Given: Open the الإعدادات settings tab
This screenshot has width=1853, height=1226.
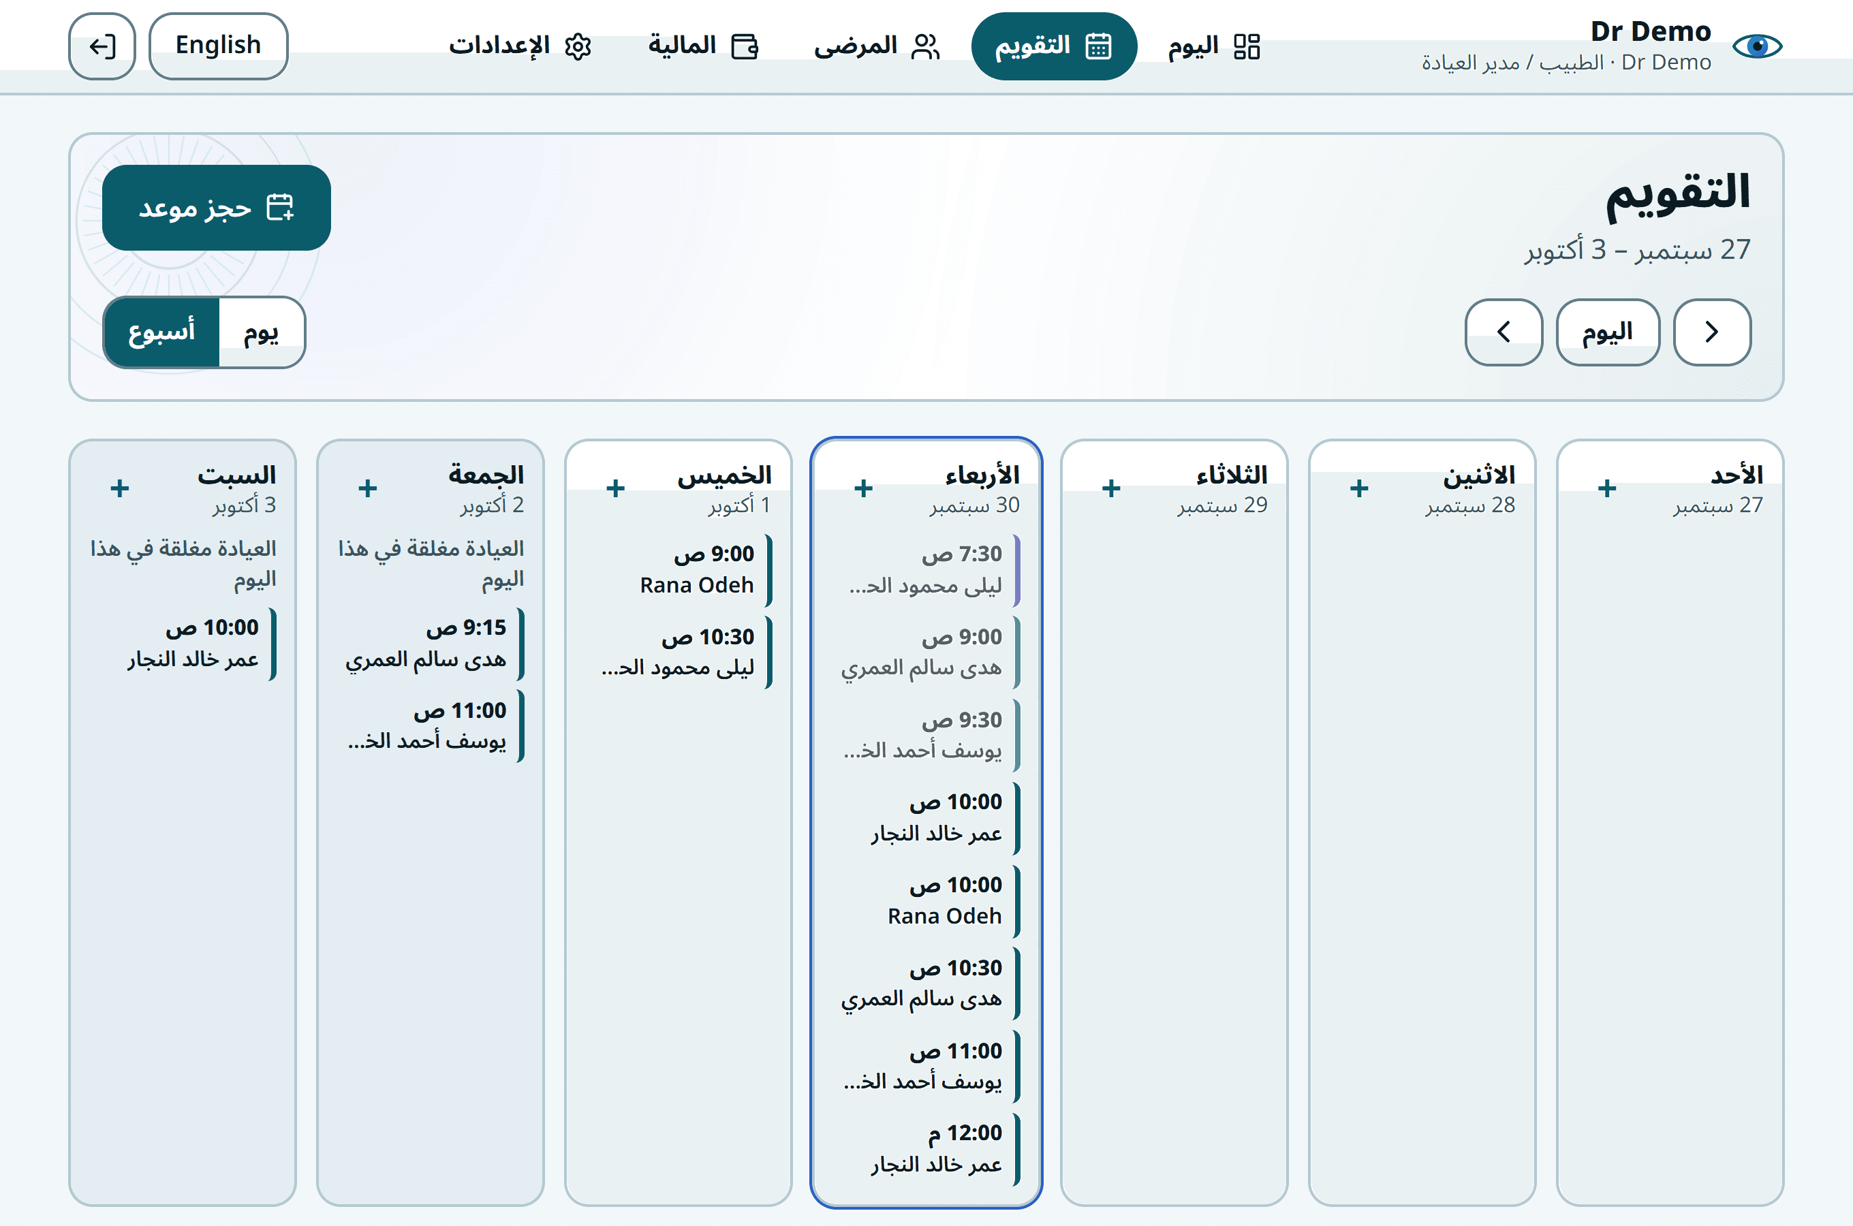Looking at the screenshot, I should (520, 46).
